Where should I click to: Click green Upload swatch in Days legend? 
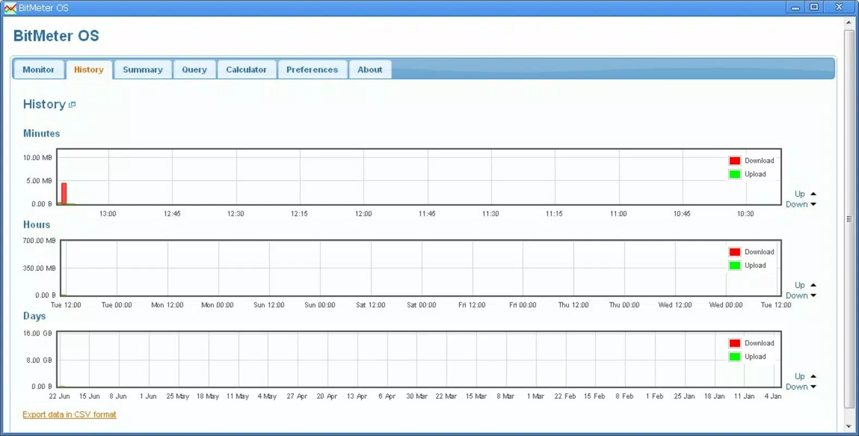click(x=735, y=357)
